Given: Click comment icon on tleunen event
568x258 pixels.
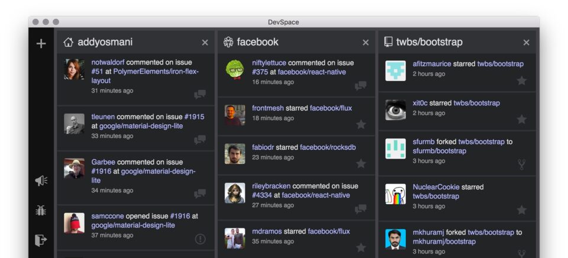Looking at the screenshot, I should pos(199,140).
